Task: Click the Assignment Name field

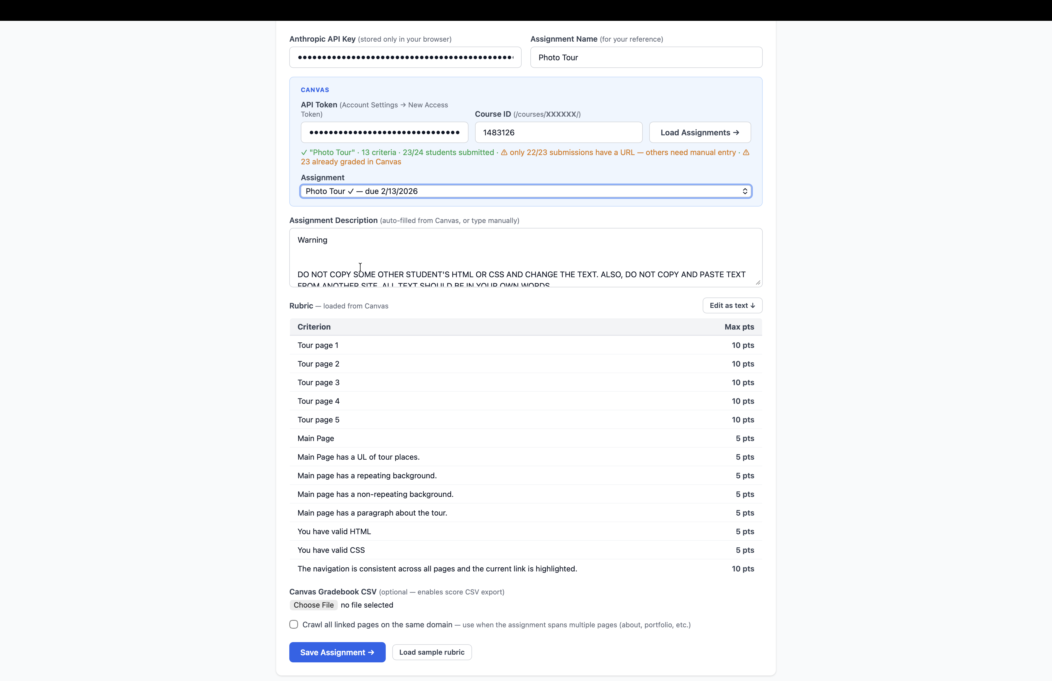Action: 646,58
